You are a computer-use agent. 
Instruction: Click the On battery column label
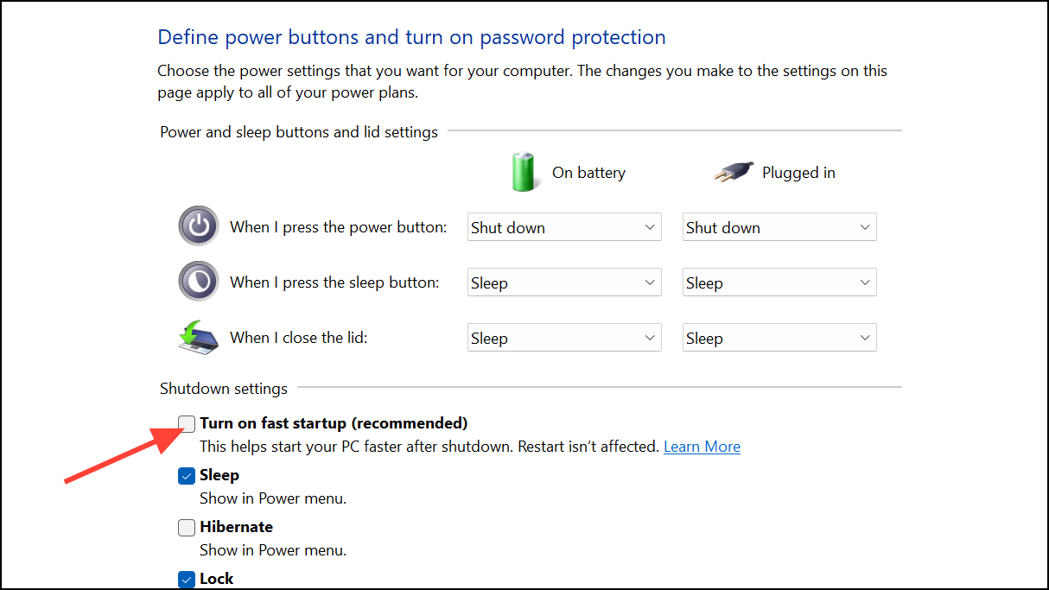pyautogui.click(x=588, y=172)
